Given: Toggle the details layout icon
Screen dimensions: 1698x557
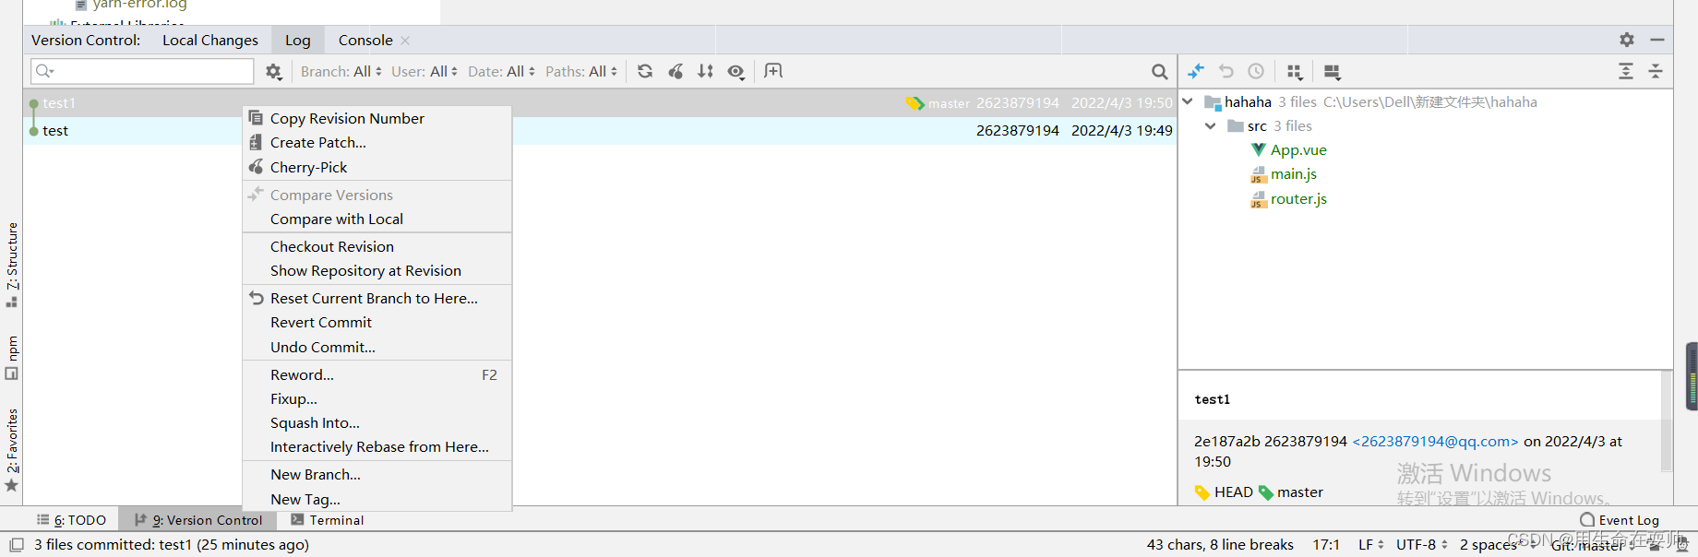Looking at the screenshot, I should 1332,71.
